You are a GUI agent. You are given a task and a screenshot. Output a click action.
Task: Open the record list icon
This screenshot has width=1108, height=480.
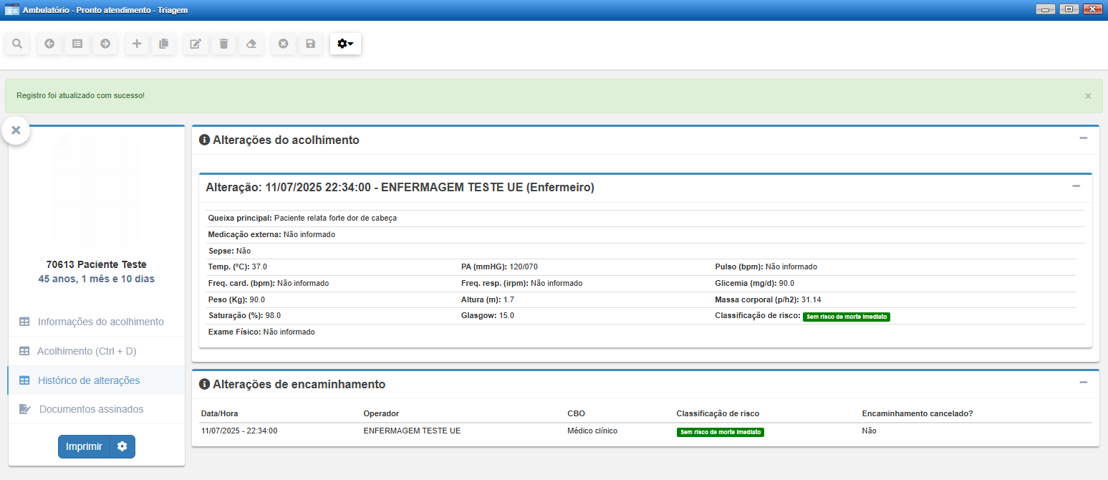(x=77, y=44)
